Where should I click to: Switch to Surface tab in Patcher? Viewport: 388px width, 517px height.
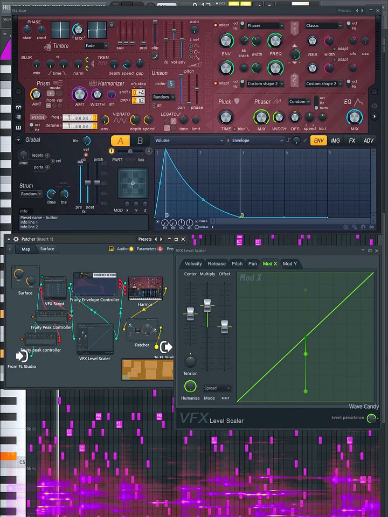click(47, 249)
